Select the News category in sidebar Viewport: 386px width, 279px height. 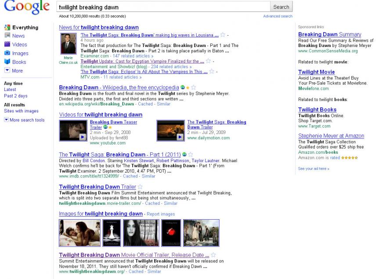pyautogui.click(x=18, y=36)
